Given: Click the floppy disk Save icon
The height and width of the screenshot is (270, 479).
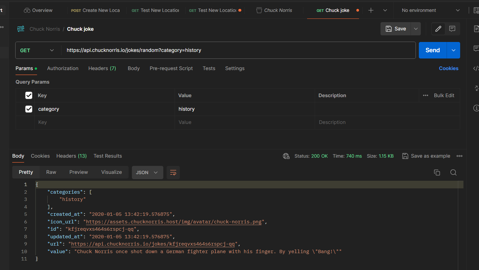Looking at the screenshot, I should 389,29.
